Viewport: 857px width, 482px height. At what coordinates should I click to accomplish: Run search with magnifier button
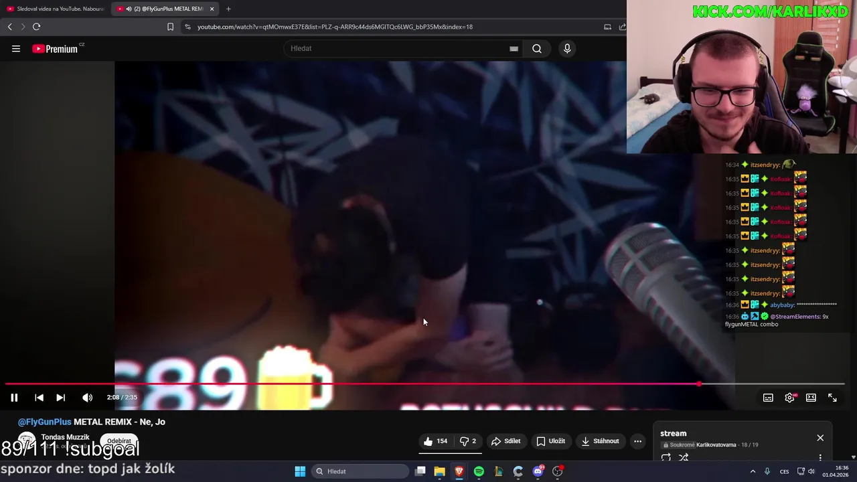pos(537,48)
